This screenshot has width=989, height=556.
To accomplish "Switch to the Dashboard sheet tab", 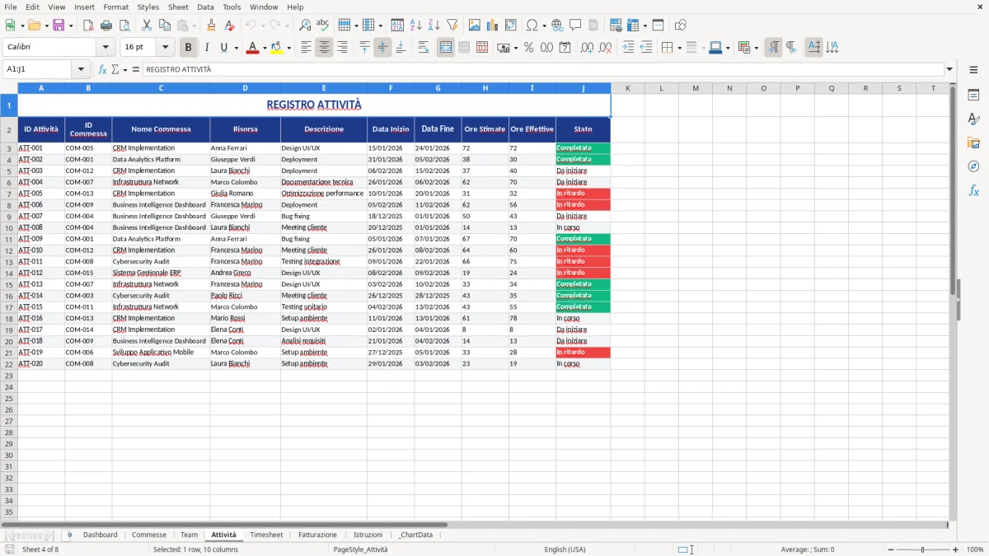I will [x=100, y=535].
